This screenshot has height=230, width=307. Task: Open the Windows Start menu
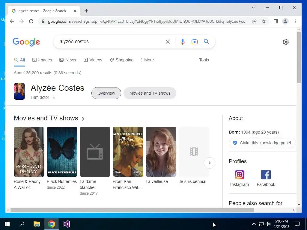pyautogui.click(x=7, y=224)
